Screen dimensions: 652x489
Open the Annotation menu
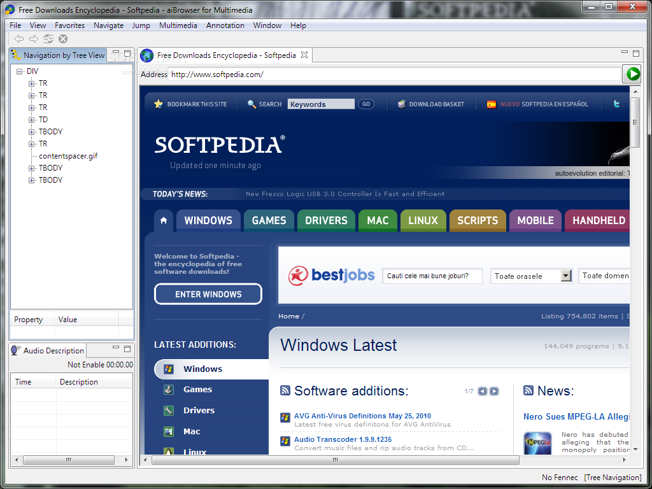pyautogui.click(x=225, y=25)
